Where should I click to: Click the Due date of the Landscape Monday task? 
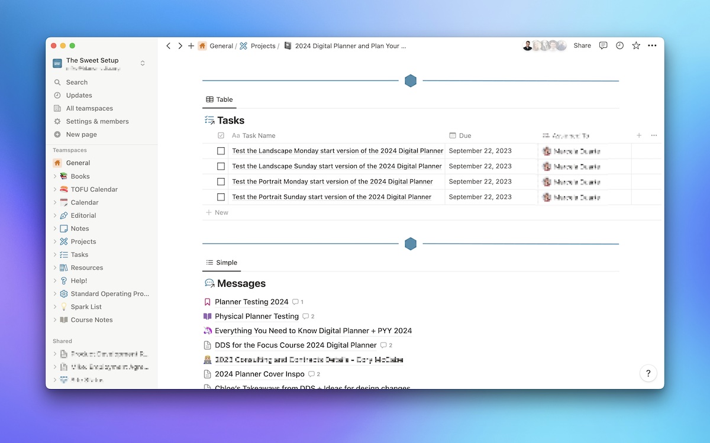tap(480, 151)
